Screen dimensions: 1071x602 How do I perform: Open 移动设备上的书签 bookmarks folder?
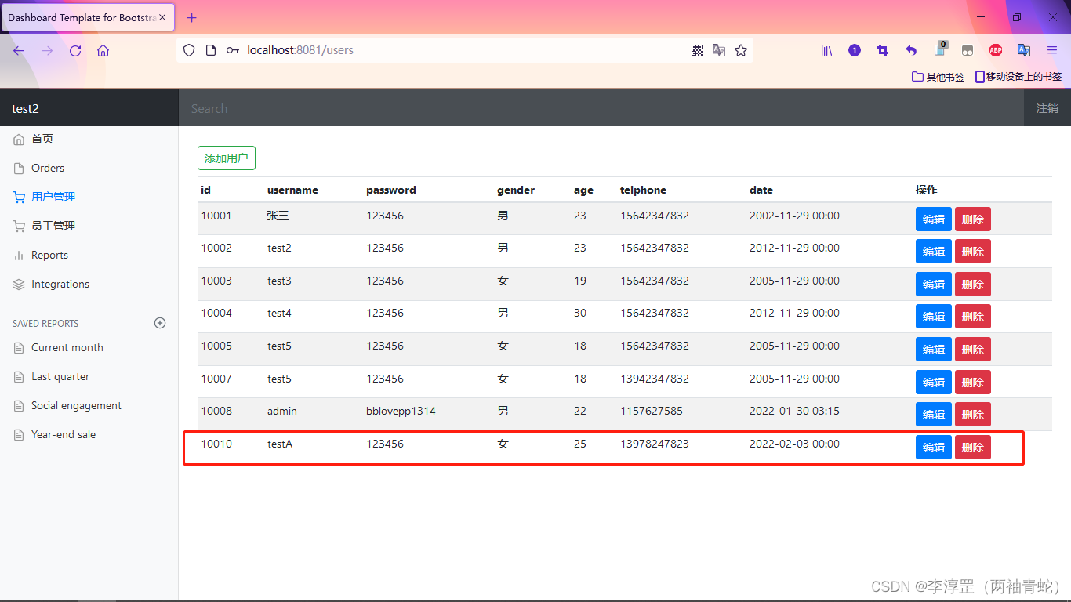[x=1018, y=77]
